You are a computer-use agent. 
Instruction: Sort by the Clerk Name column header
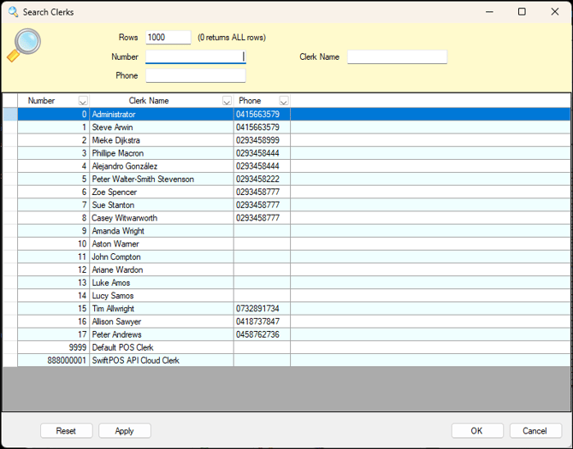[x=149, y=101]
